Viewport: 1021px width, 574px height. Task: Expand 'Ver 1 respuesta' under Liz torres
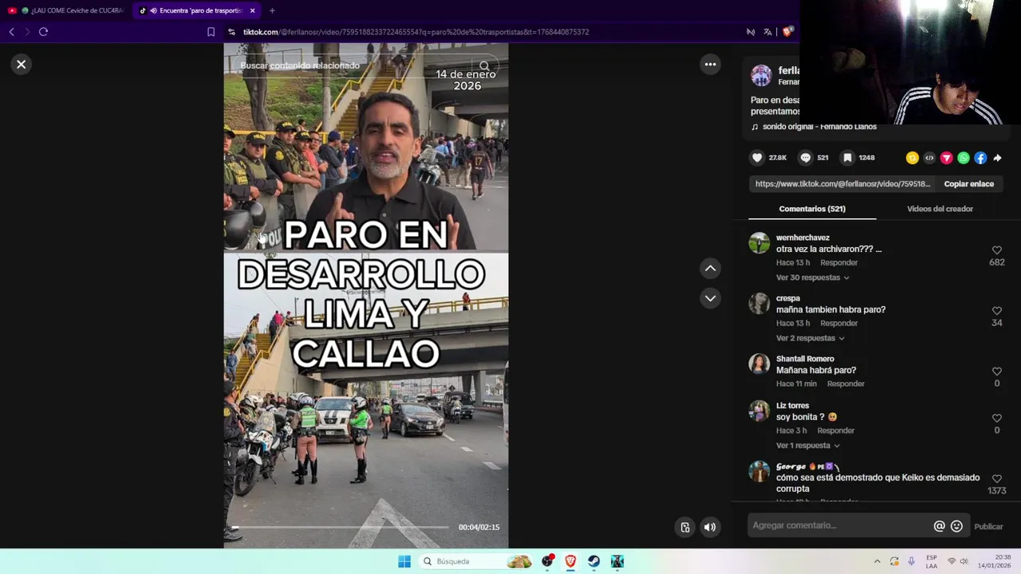tap(808, 446)
